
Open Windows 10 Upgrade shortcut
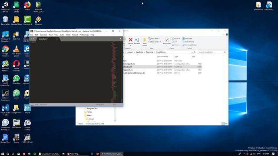[6, 36]
